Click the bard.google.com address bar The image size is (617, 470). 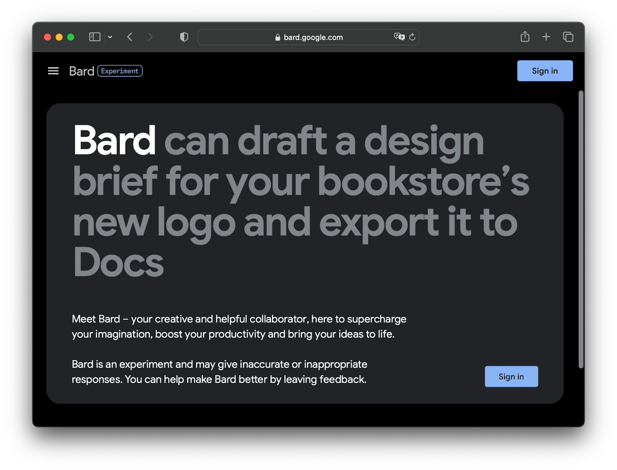click(x=308, y=37)
